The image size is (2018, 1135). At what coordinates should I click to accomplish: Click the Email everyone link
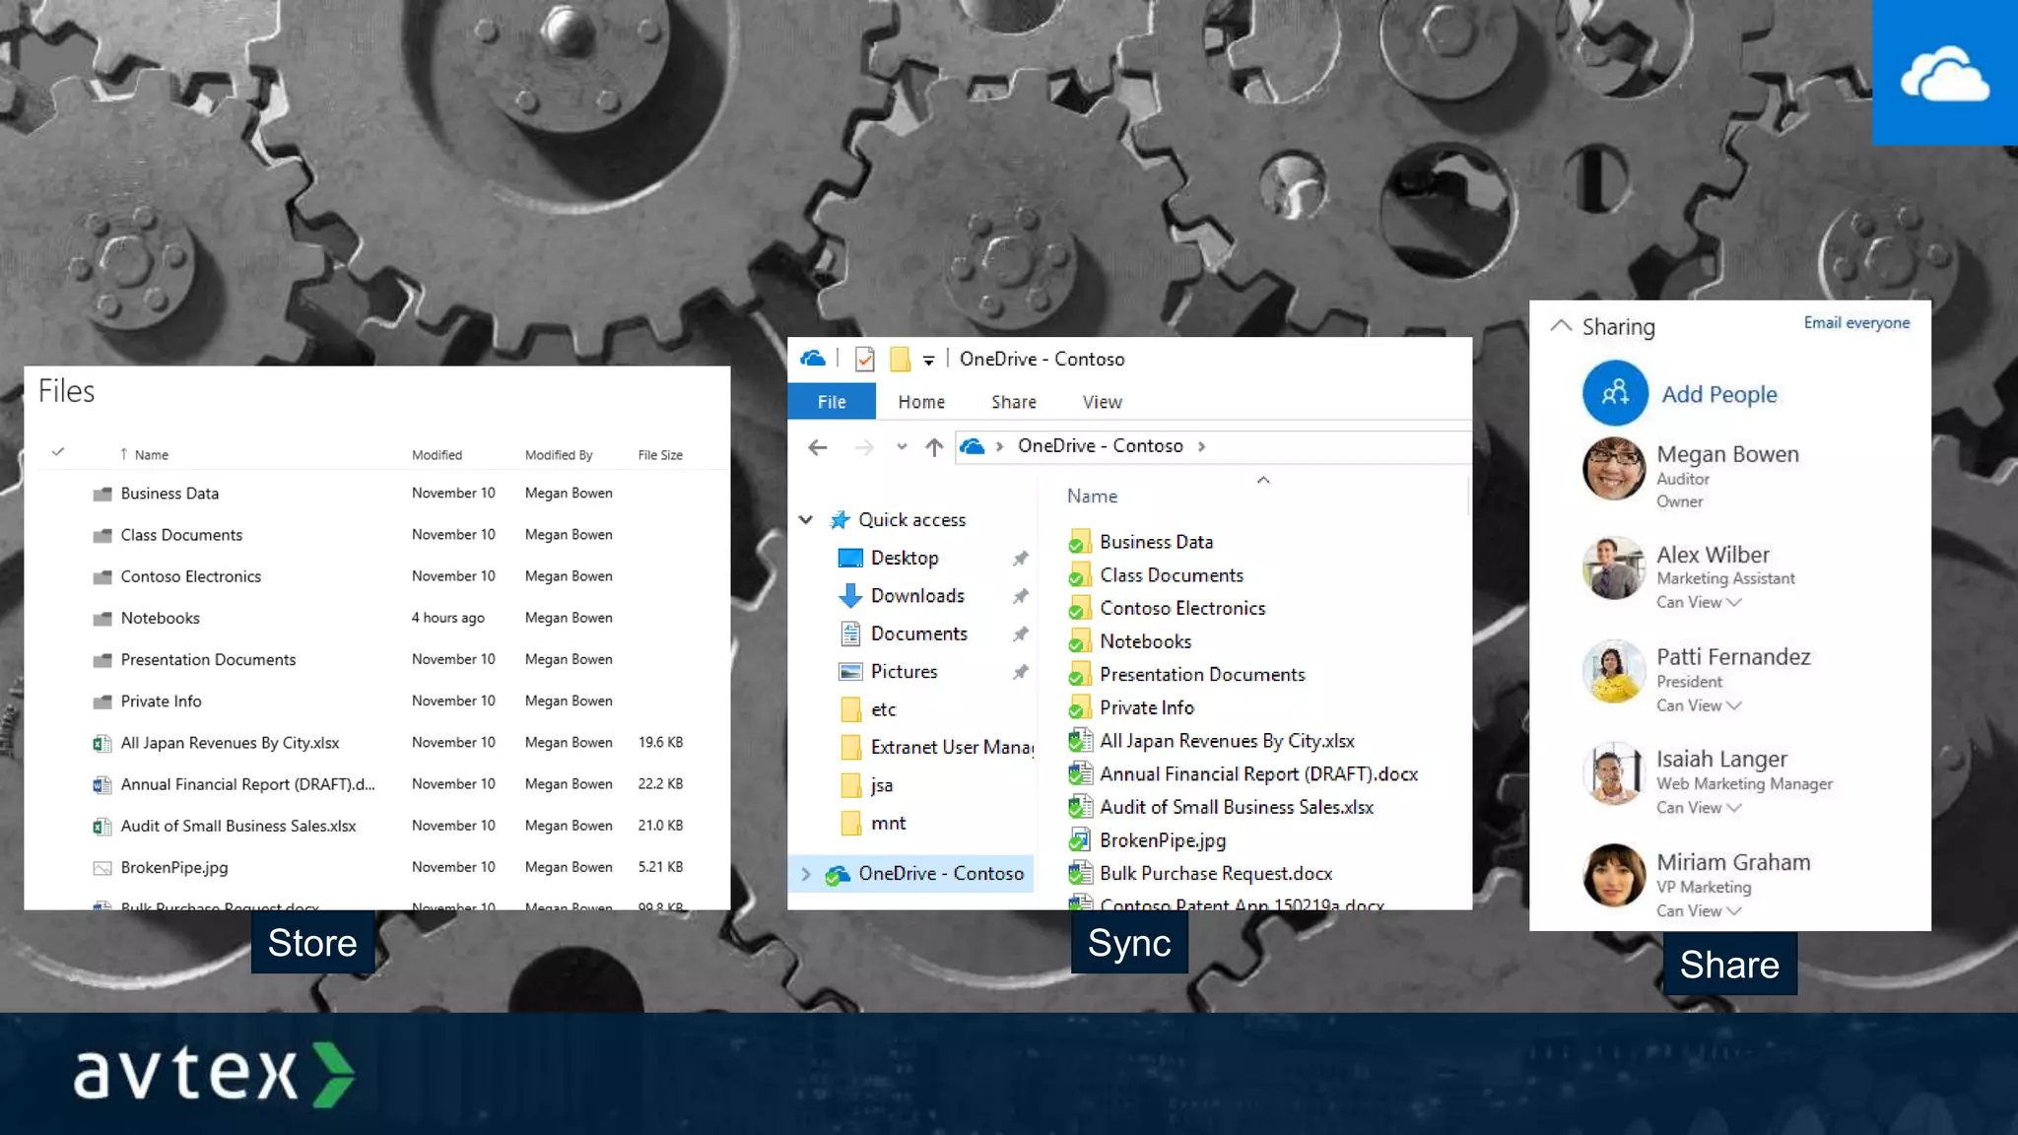[x=1856, y=322]
